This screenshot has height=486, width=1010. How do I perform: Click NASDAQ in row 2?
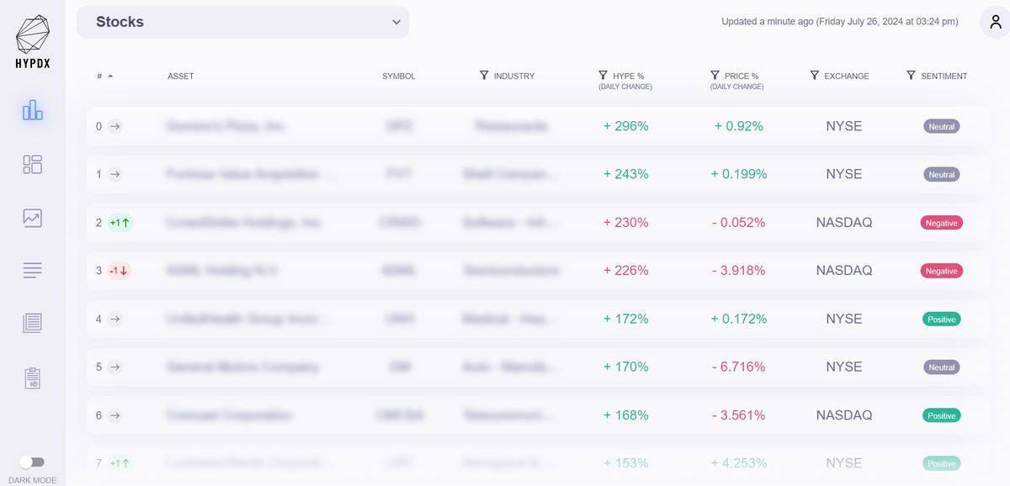pos(844,223)
